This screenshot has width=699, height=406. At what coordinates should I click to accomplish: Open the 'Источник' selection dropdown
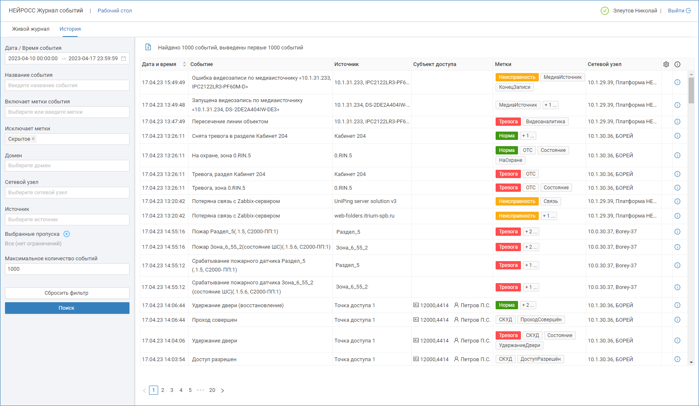point(67,220)
